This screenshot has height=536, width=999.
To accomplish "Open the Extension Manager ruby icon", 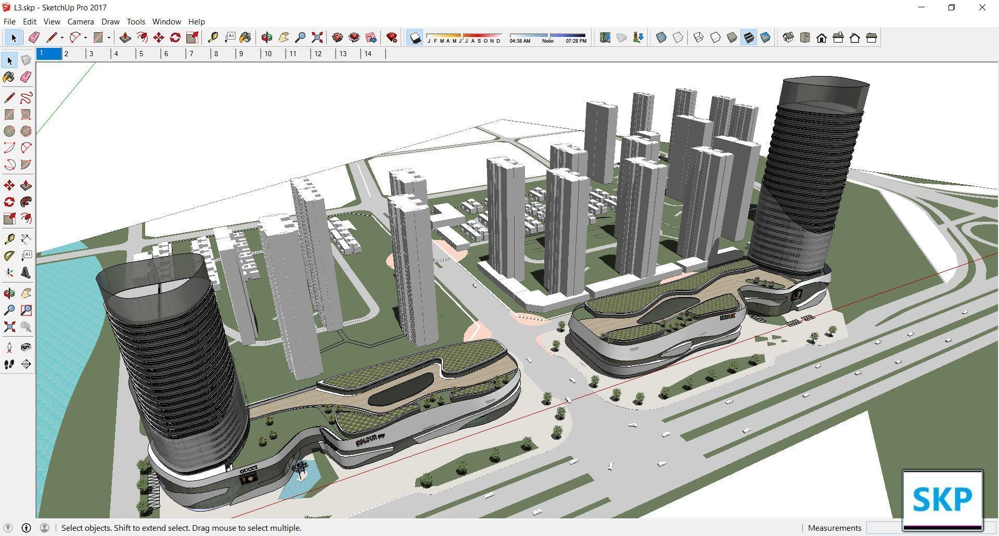I will (x=392, y=37).
